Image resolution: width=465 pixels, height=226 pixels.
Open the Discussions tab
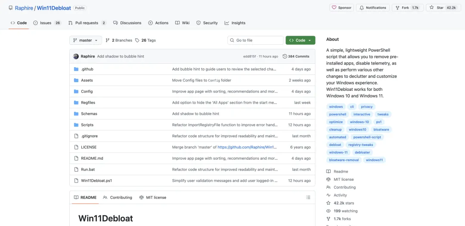coord(127,23)
